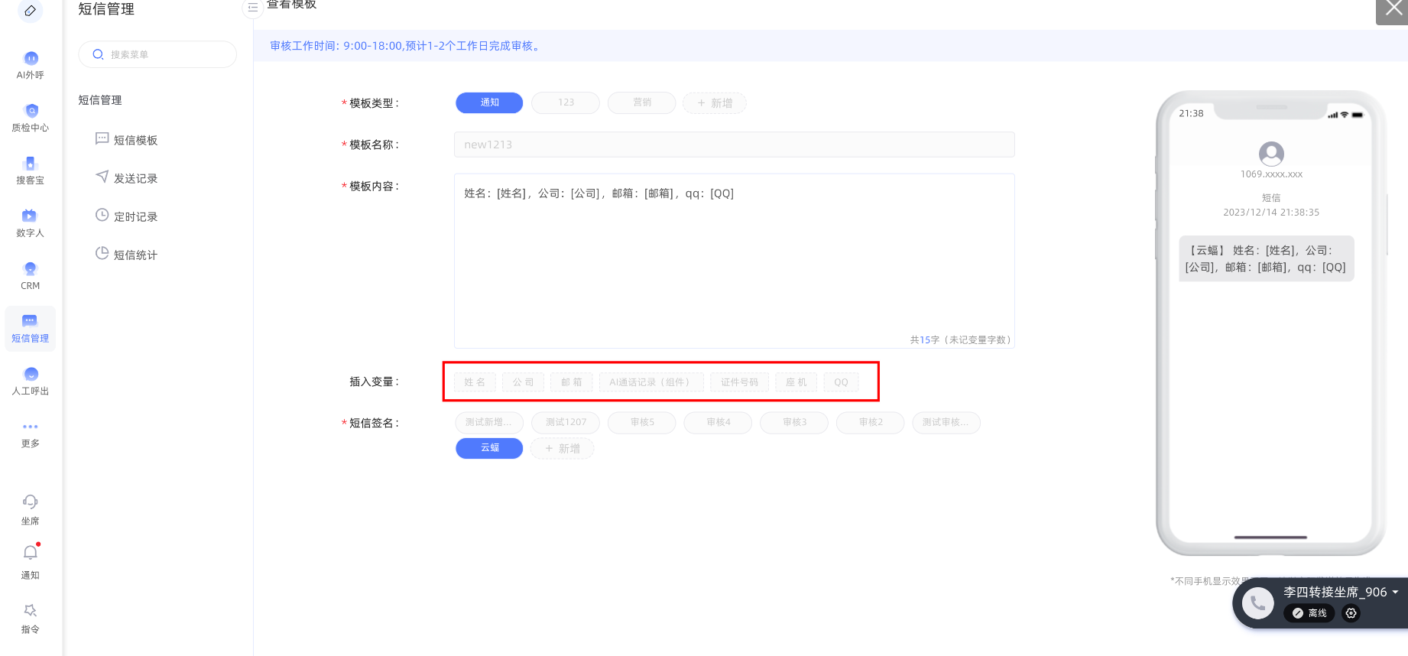
Task: Open 发送记录 menu item
Action: (x=135, y=178)
